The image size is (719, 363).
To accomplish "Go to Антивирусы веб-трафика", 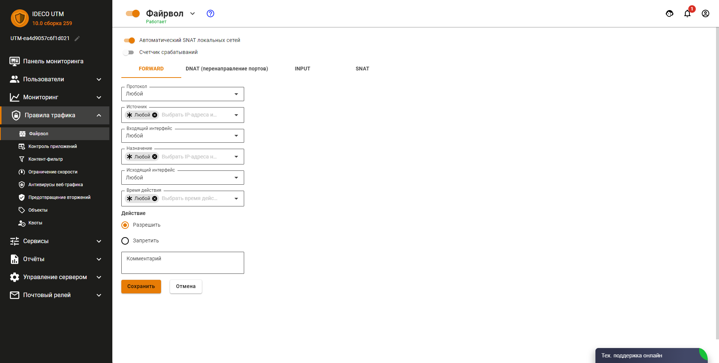I will [x=55, y=185].
